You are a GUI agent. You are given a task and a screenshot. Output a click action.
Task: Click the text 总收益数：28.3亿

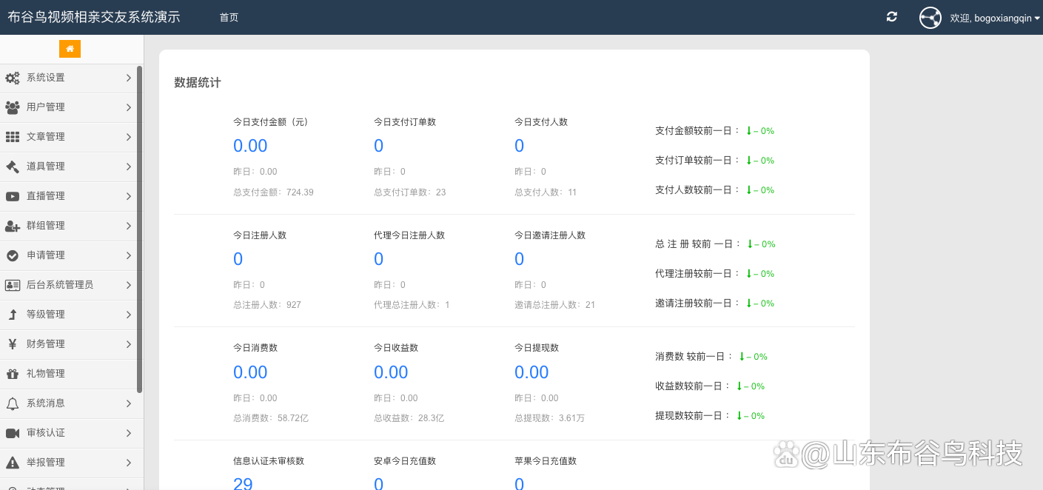pyautogui.click(x=409, y=418)
